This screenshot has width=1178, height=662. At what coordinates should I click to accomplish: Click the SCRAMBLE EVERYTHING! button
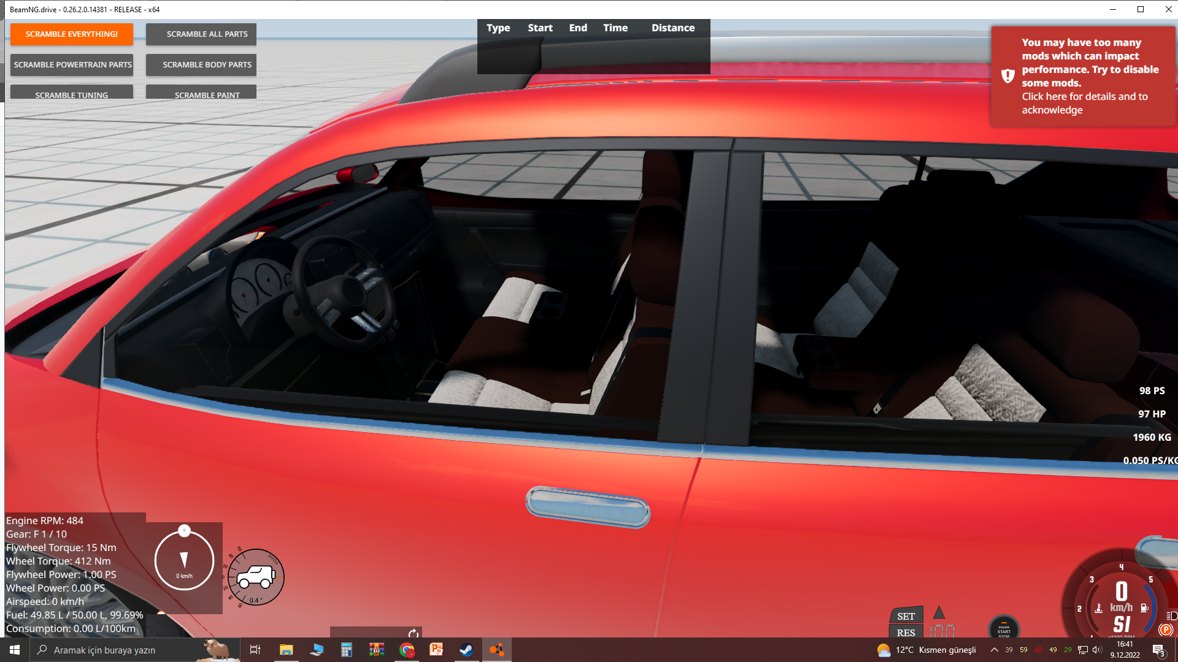pos(72,34)
